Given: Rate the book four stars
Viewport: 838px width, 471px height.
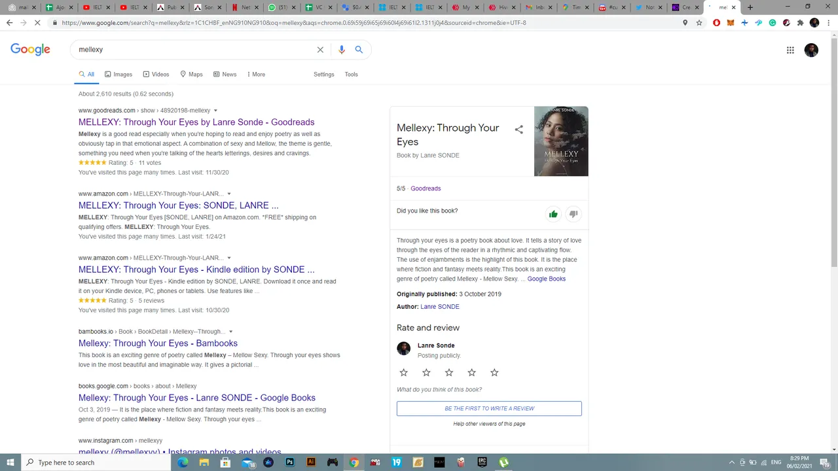Looking at the screenshot, I should (x=471, y=372).
